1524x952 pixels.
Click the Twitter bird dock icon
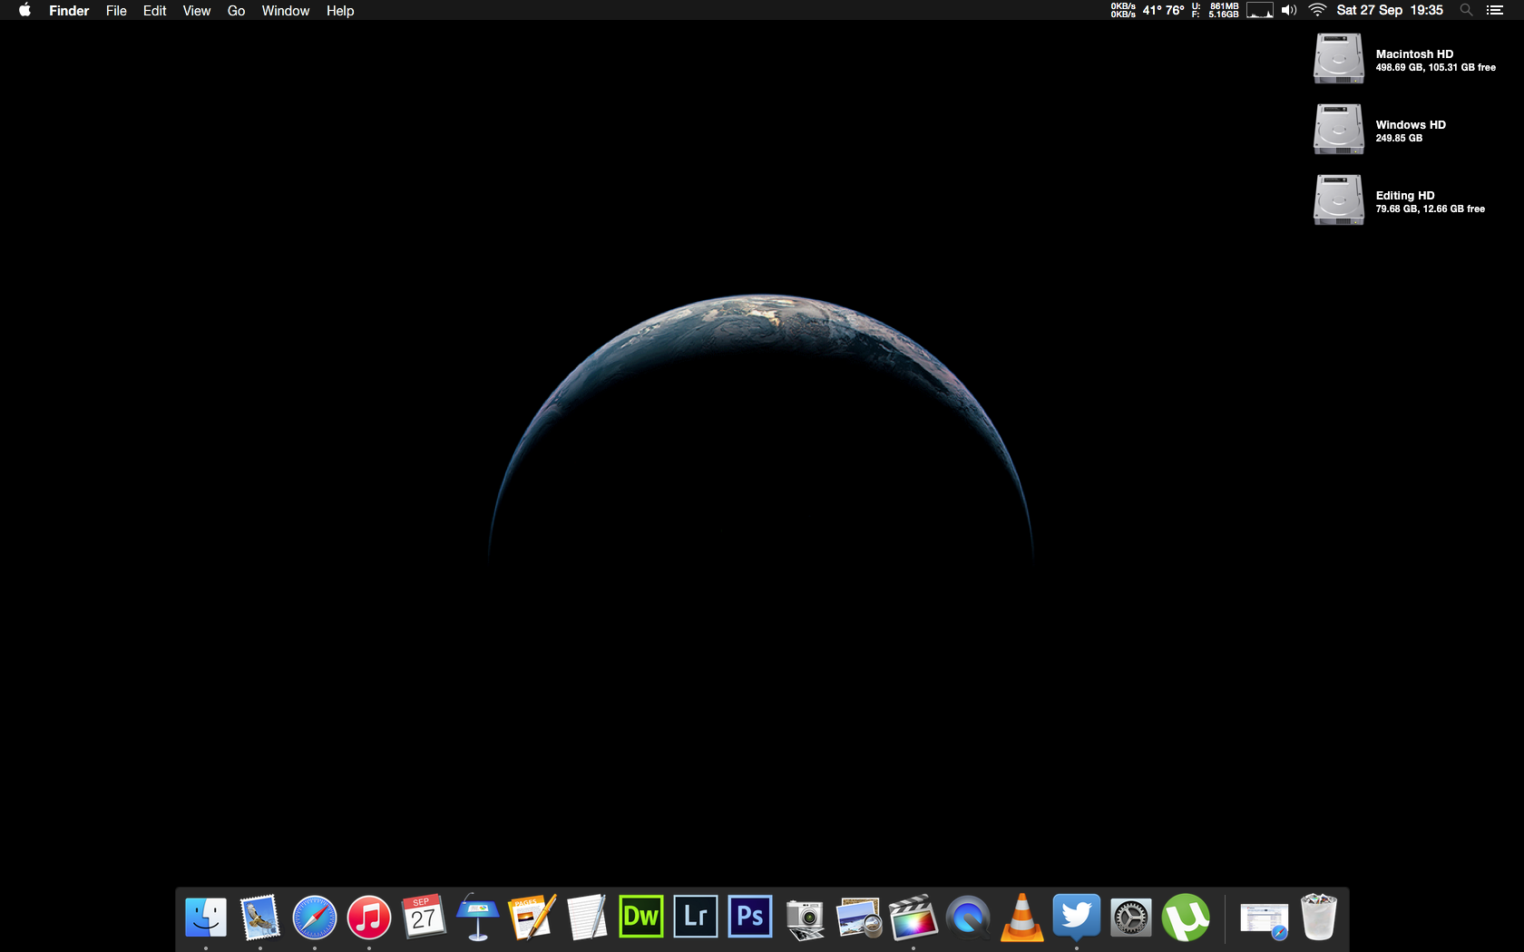coord(1077,916)
